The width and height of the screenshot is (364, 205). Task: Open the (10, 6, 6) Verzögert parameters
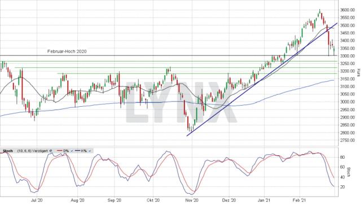pos(33,151)
